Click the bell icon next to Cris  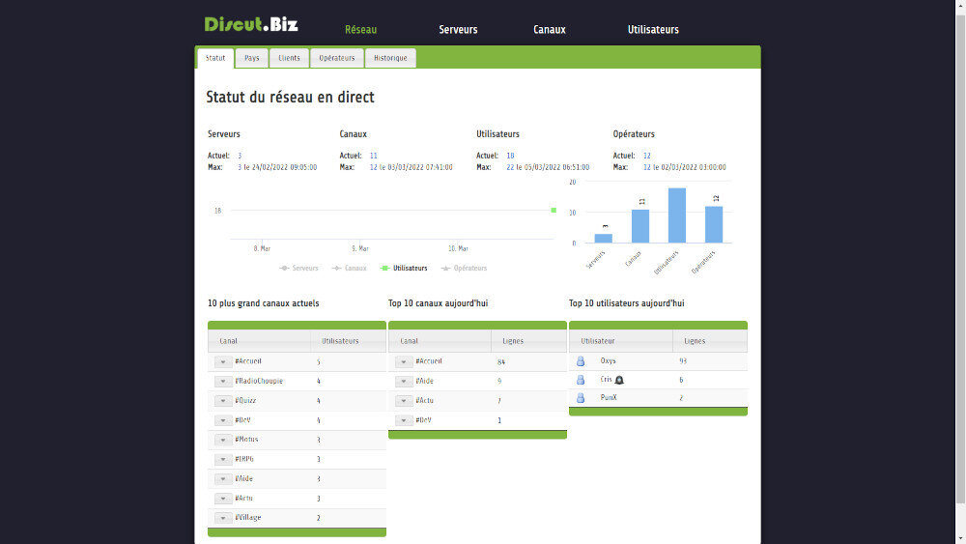[x=619, y=380]
